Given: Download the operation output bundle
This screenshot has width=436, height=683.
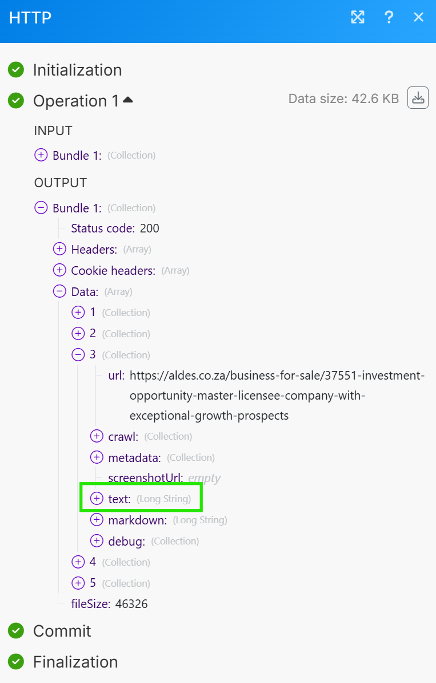Looking at the screenshot, I should (x=418, y=98).
